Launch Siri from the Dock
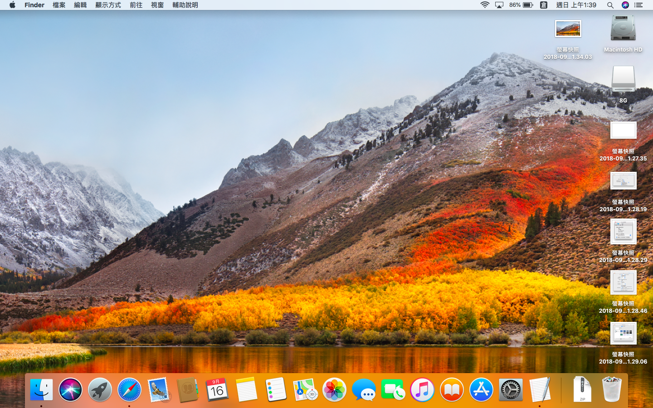 click(x=71, y=389)
